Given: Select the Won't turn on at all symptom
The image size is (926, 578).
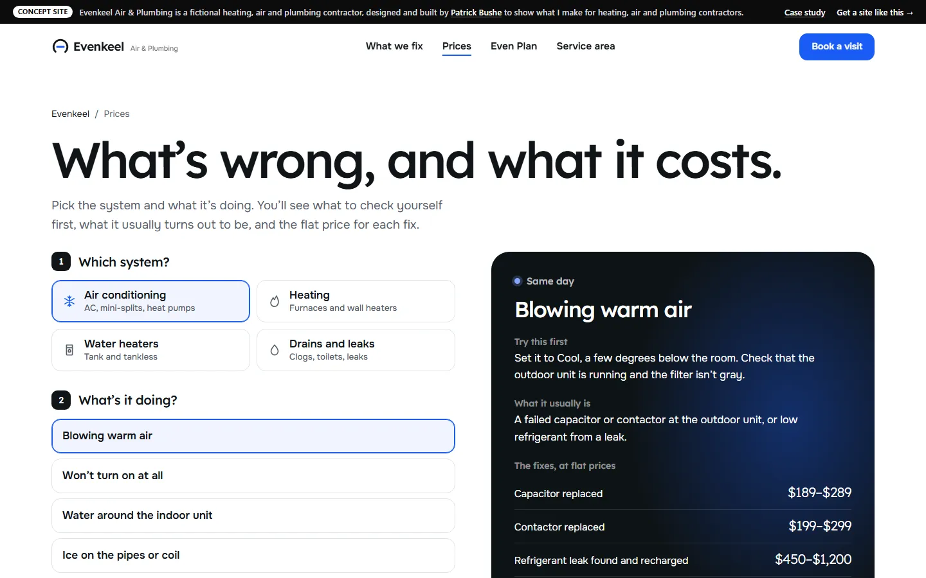Looking at the screenshot, I should click(253, 476).
